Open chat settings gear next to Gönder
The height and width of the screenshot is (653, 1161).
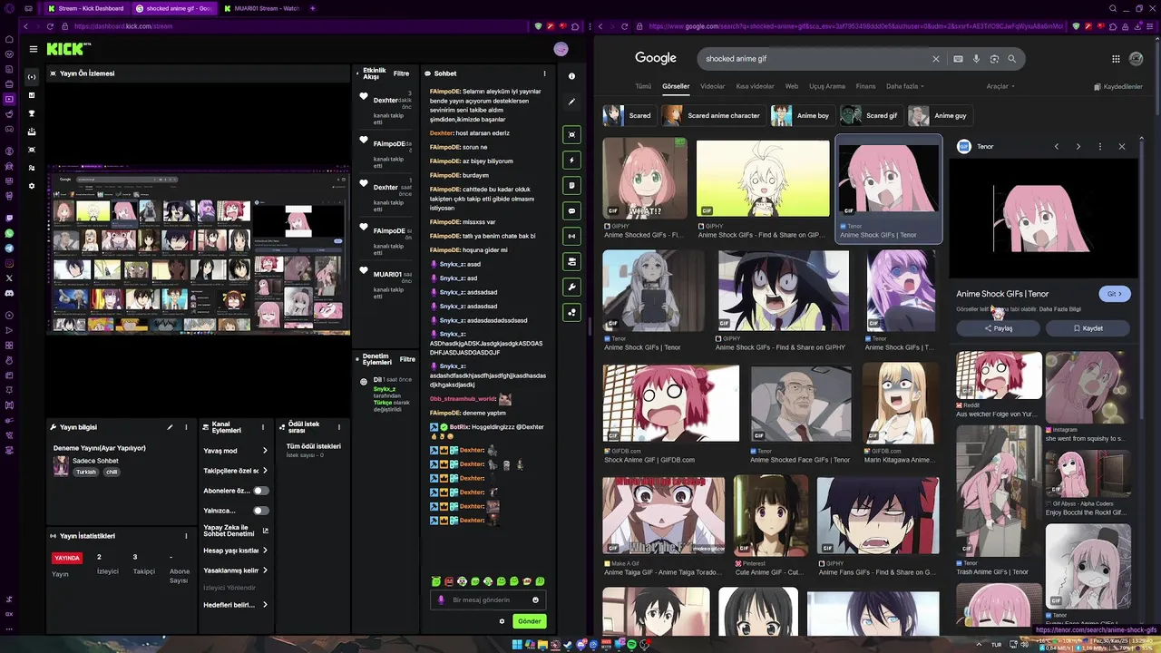coord(502,621)
